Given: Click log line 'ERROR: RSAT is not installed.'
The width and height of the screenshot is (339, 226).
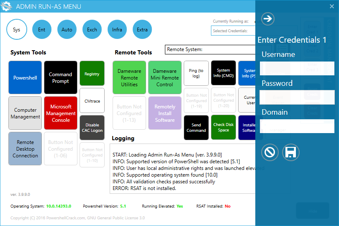Looking at the screenshot, I should [144, 188].
